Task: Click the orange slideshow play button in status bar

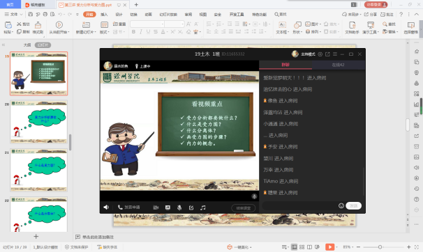Action: (329, 247)
